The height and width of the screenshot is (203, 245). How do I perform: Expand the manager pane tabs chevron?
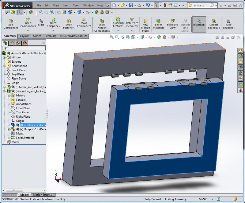click(43, 43)
